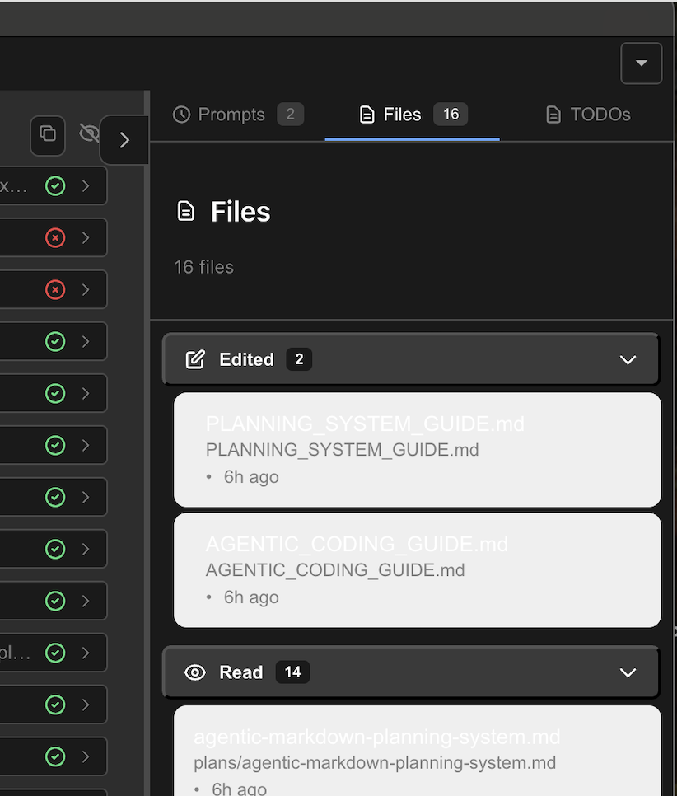Open the AGENTIC_CODING_GUIDE.md file card

[417, 570]
